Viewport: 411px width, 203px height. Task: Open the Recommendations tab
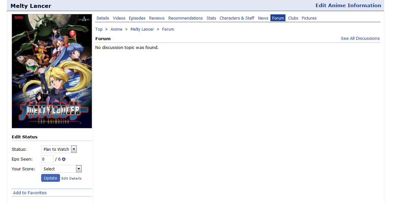186,18
